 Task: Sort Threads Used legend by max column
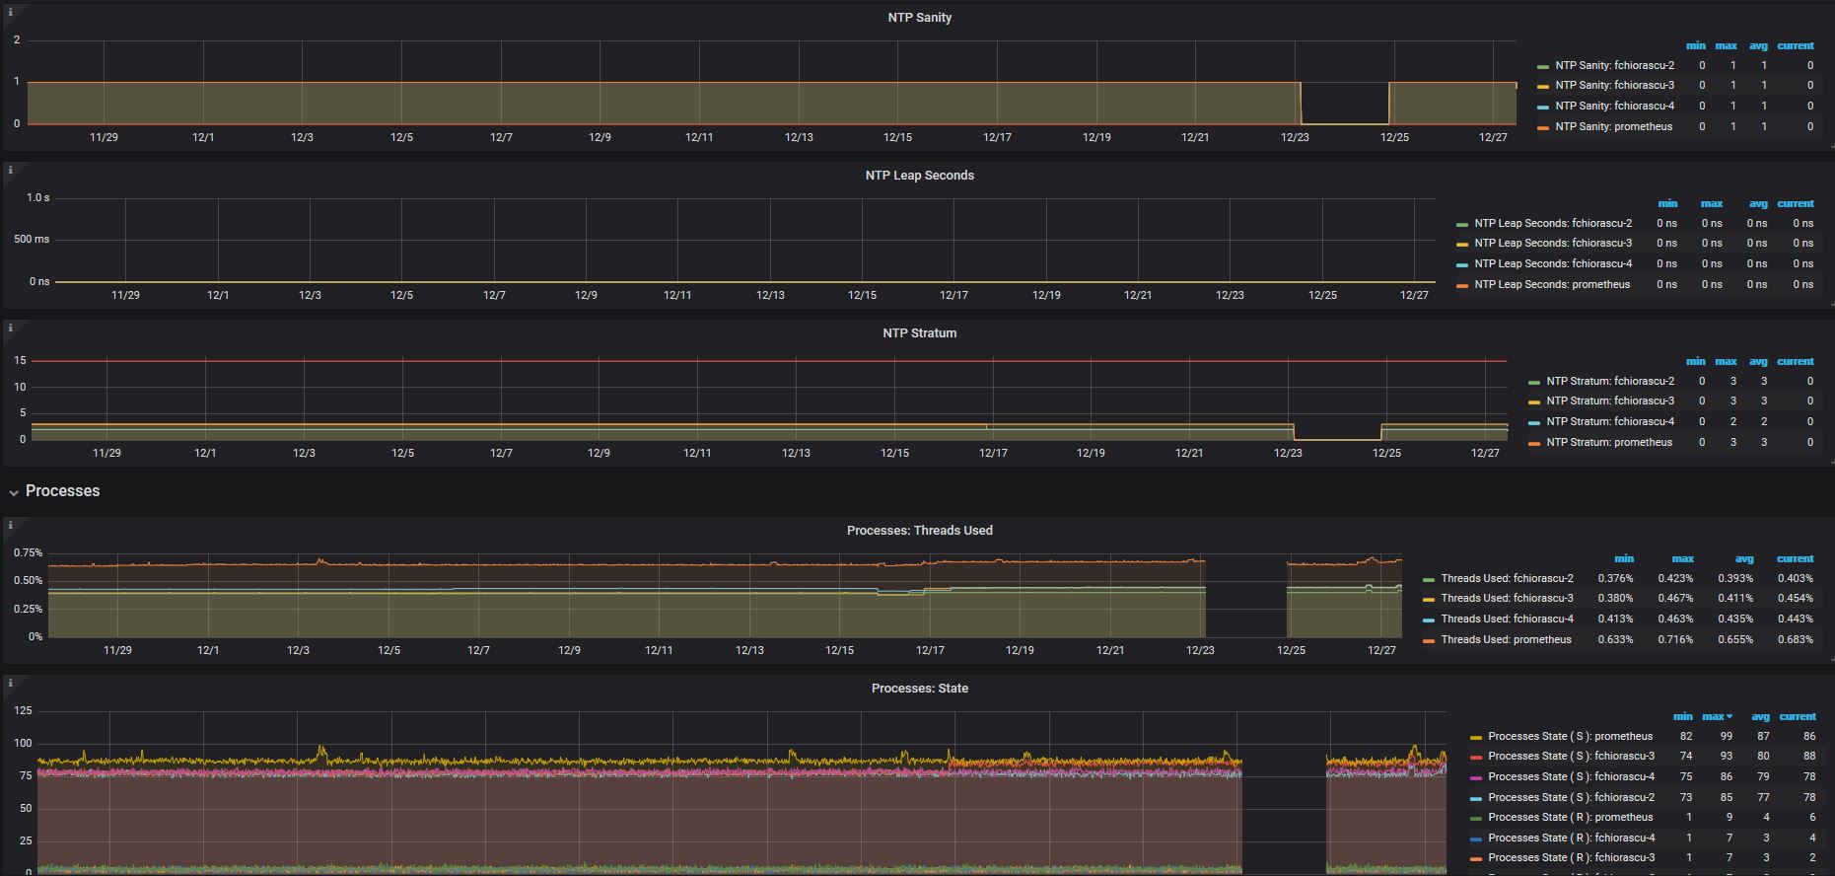click(1682, 559)
